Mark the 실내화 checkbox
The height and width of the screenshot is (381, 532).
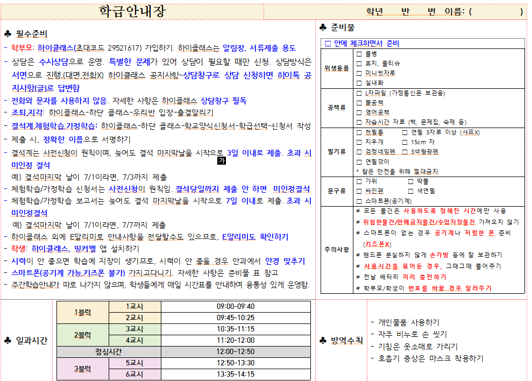(x=359, y=83)
